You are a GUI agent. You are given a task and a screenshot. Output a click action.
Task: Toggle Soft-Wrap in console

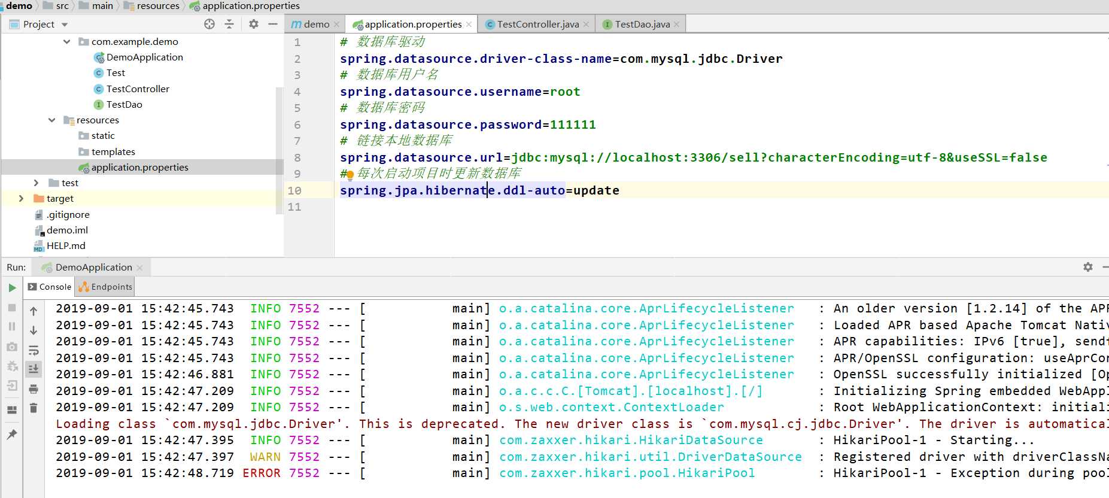pyautogui.click(x=34, y=350)
